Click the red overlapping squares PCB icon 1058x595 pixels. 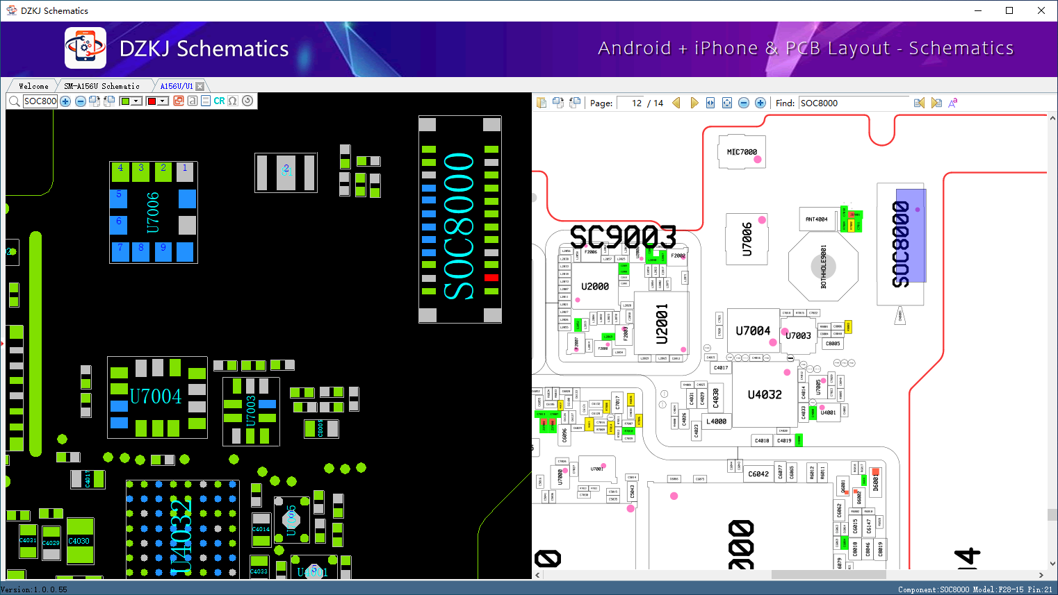pos(179,101)
